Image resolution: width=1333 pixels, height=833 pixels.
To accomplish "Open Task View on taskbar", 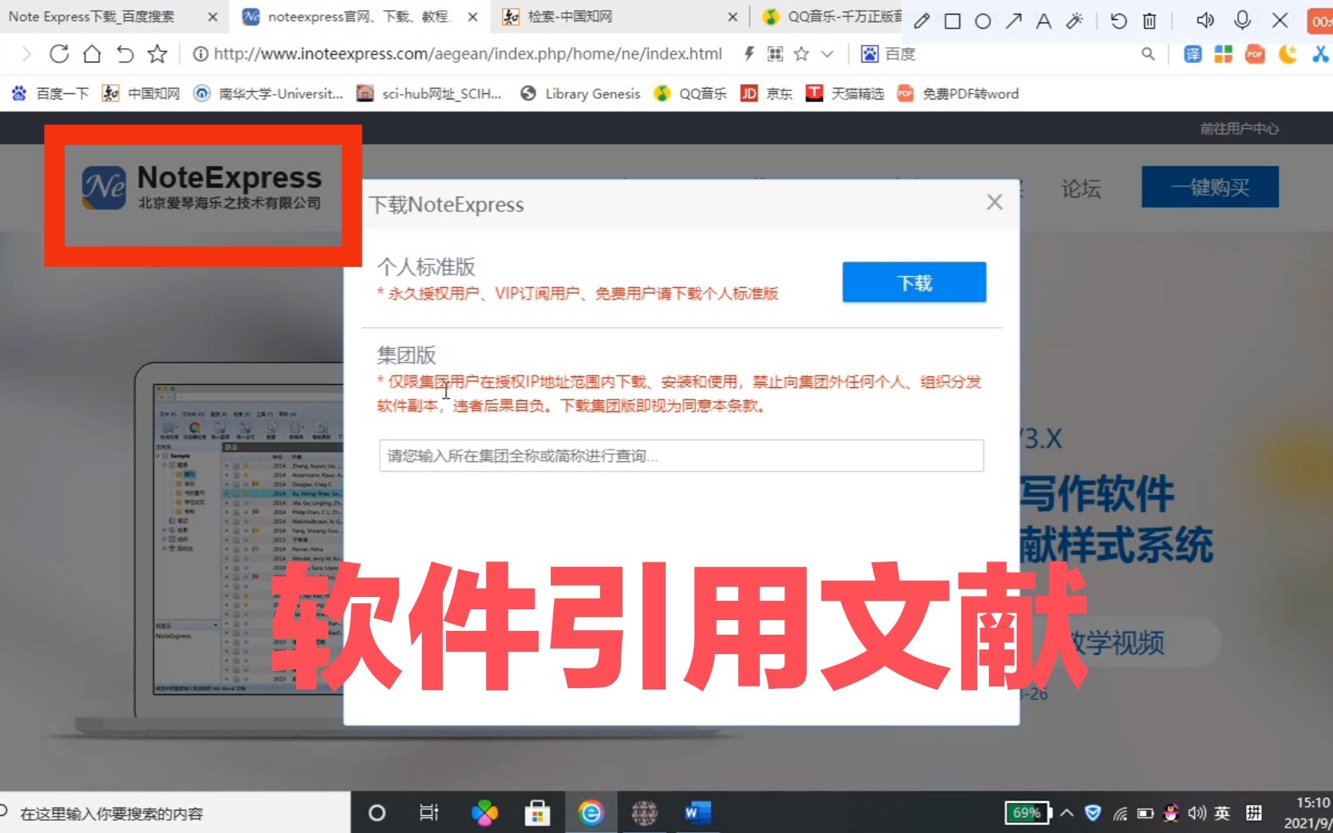I will 429,813.
